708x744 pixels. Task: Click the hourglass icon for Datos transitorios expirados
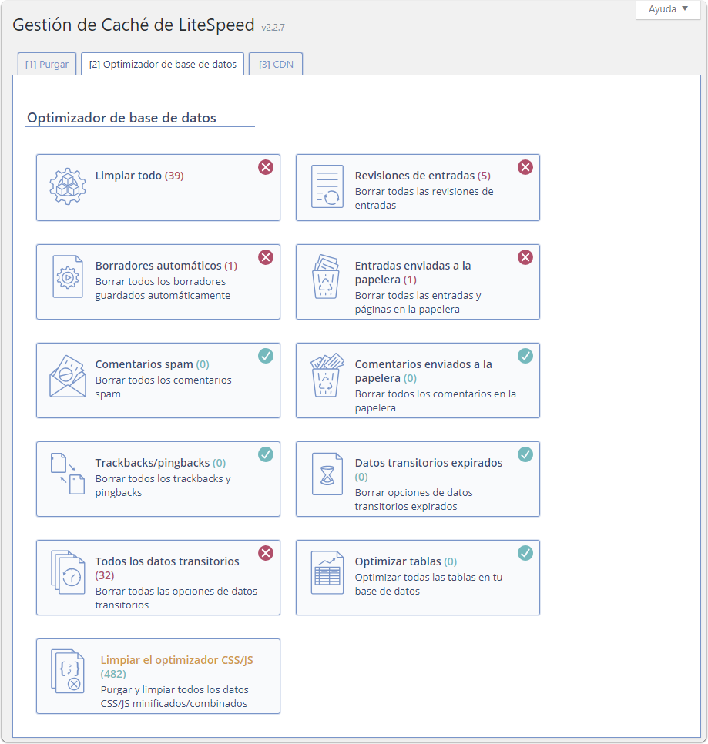[x=327, y=474]
